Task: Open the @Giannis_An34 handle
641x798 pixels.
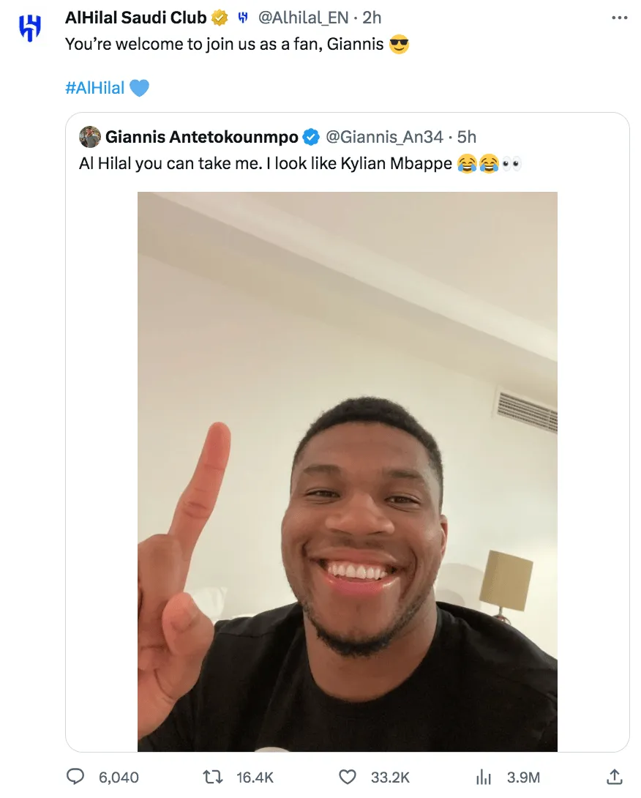Action: tap(384, 137)
